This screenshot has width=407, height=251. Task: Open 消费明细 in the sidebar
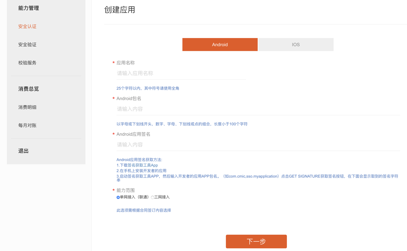pos(27,107)
